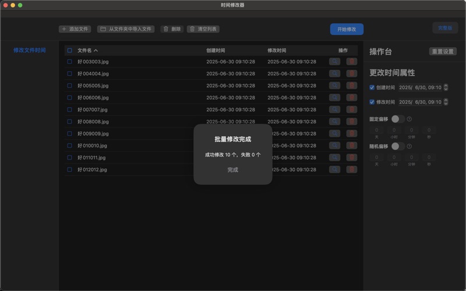Screen dimensions: 466x291
Task: Click 完成 in the completion dialog
Action: [233, 170]
